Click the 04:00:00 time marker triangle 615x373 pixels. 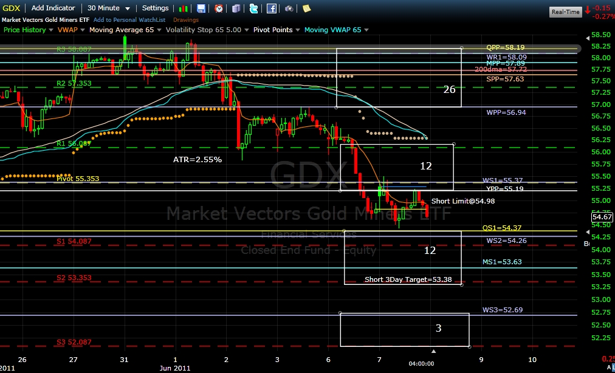433,351
